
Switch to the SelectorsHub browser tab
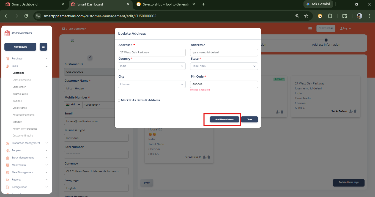166,4
